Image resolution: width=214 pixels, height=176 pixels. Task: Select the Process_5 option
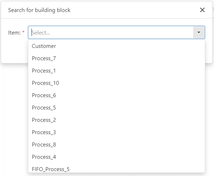pyautogui.click(x=44, y=108)
